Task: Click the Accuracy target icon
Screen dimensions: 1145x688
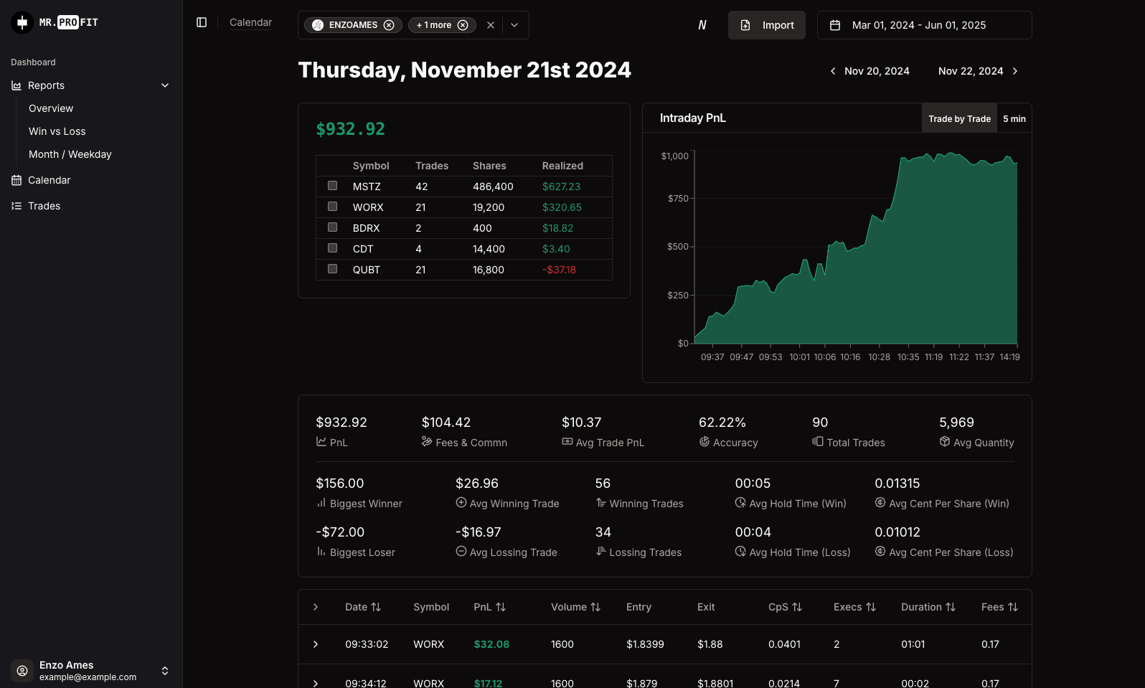Action: (705, 442)
